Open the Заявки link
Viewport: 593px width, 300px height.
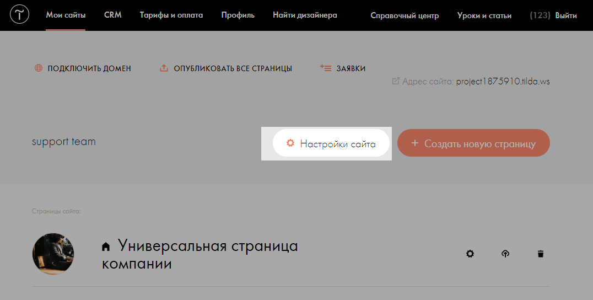click(351, 68)
